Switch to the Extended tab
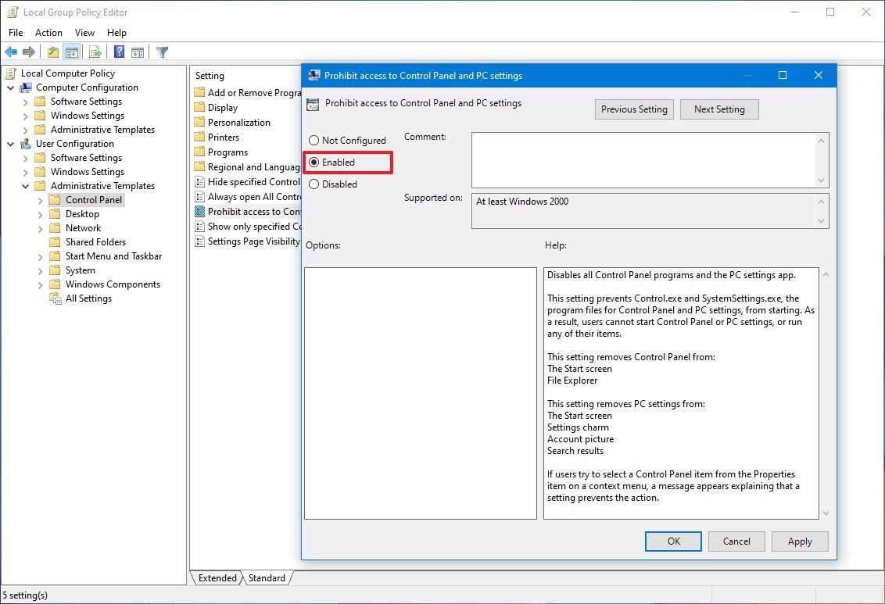885x604 pixels. coord(217,578)
